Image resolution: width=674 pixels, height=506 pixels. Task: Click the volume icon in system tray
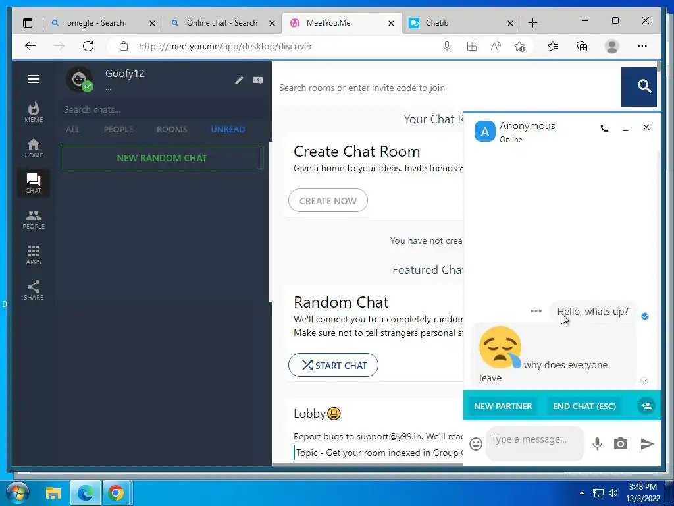pos(613,493)
